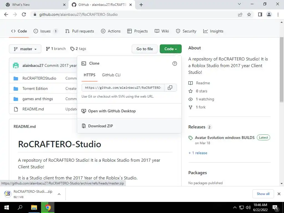The image size is (284, 213).
Task: Click the browser address bar URL
Action: [x=78, y=14]
